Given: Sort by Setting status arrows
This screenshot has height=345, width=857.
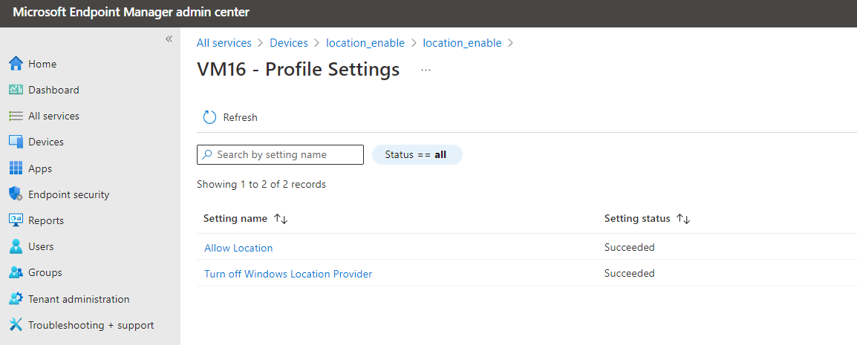Looking at the screenshot, I should pyautogui.click(x=683, y=219).
